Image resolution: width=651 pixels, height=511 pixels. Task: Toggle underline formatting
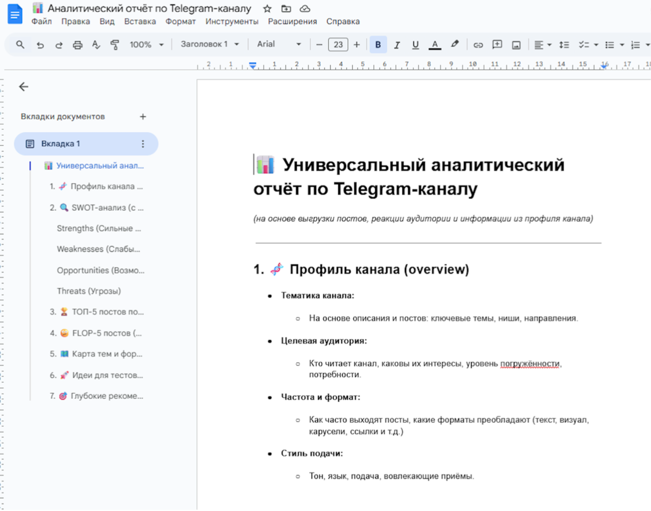coord(415,45)
